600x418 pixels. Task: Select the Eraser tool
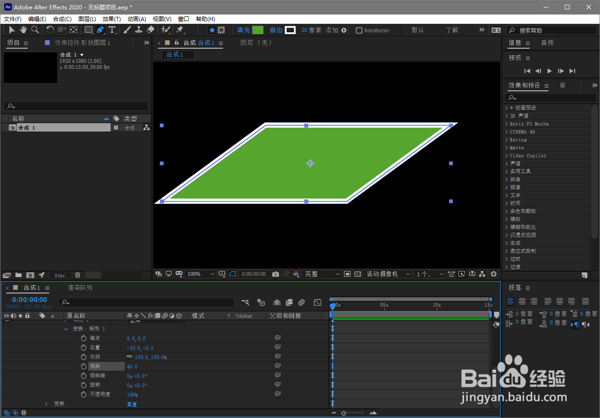coord(150,30)
